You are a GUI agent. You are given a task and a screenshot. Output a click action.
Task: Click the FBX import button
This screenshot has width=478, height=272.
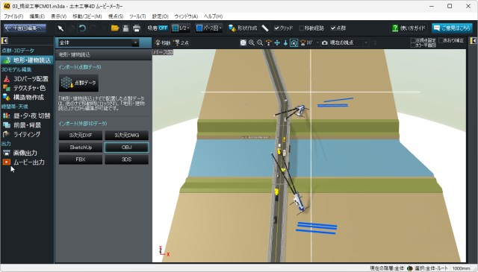pyautogui.click(x=81, y=159)
